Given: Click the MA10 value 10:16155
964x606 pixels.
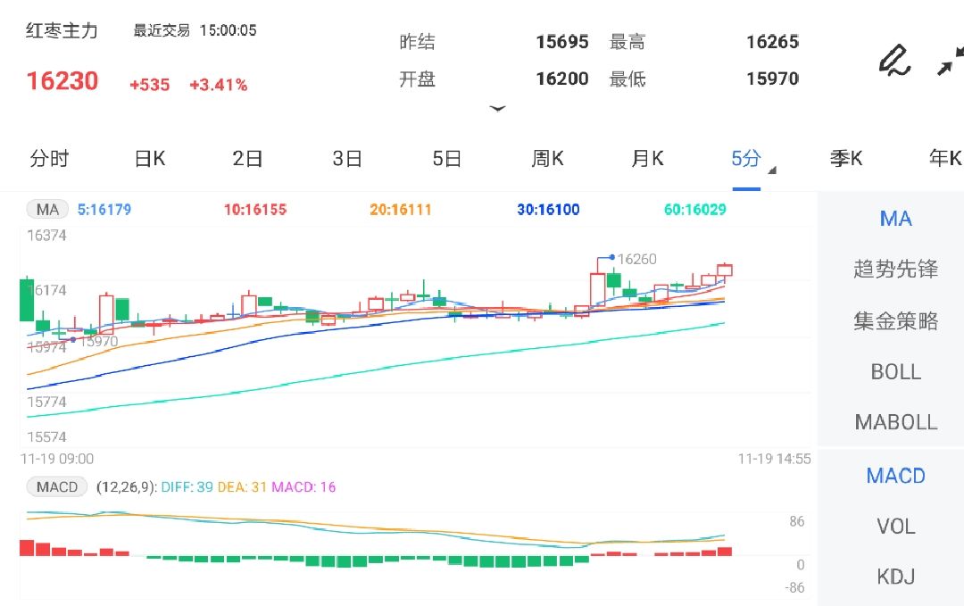Looking at the screenshot, I should click(255, 210).
